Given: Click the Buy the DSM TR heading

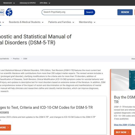Looking at the screenshot, I should coord(124,100).
